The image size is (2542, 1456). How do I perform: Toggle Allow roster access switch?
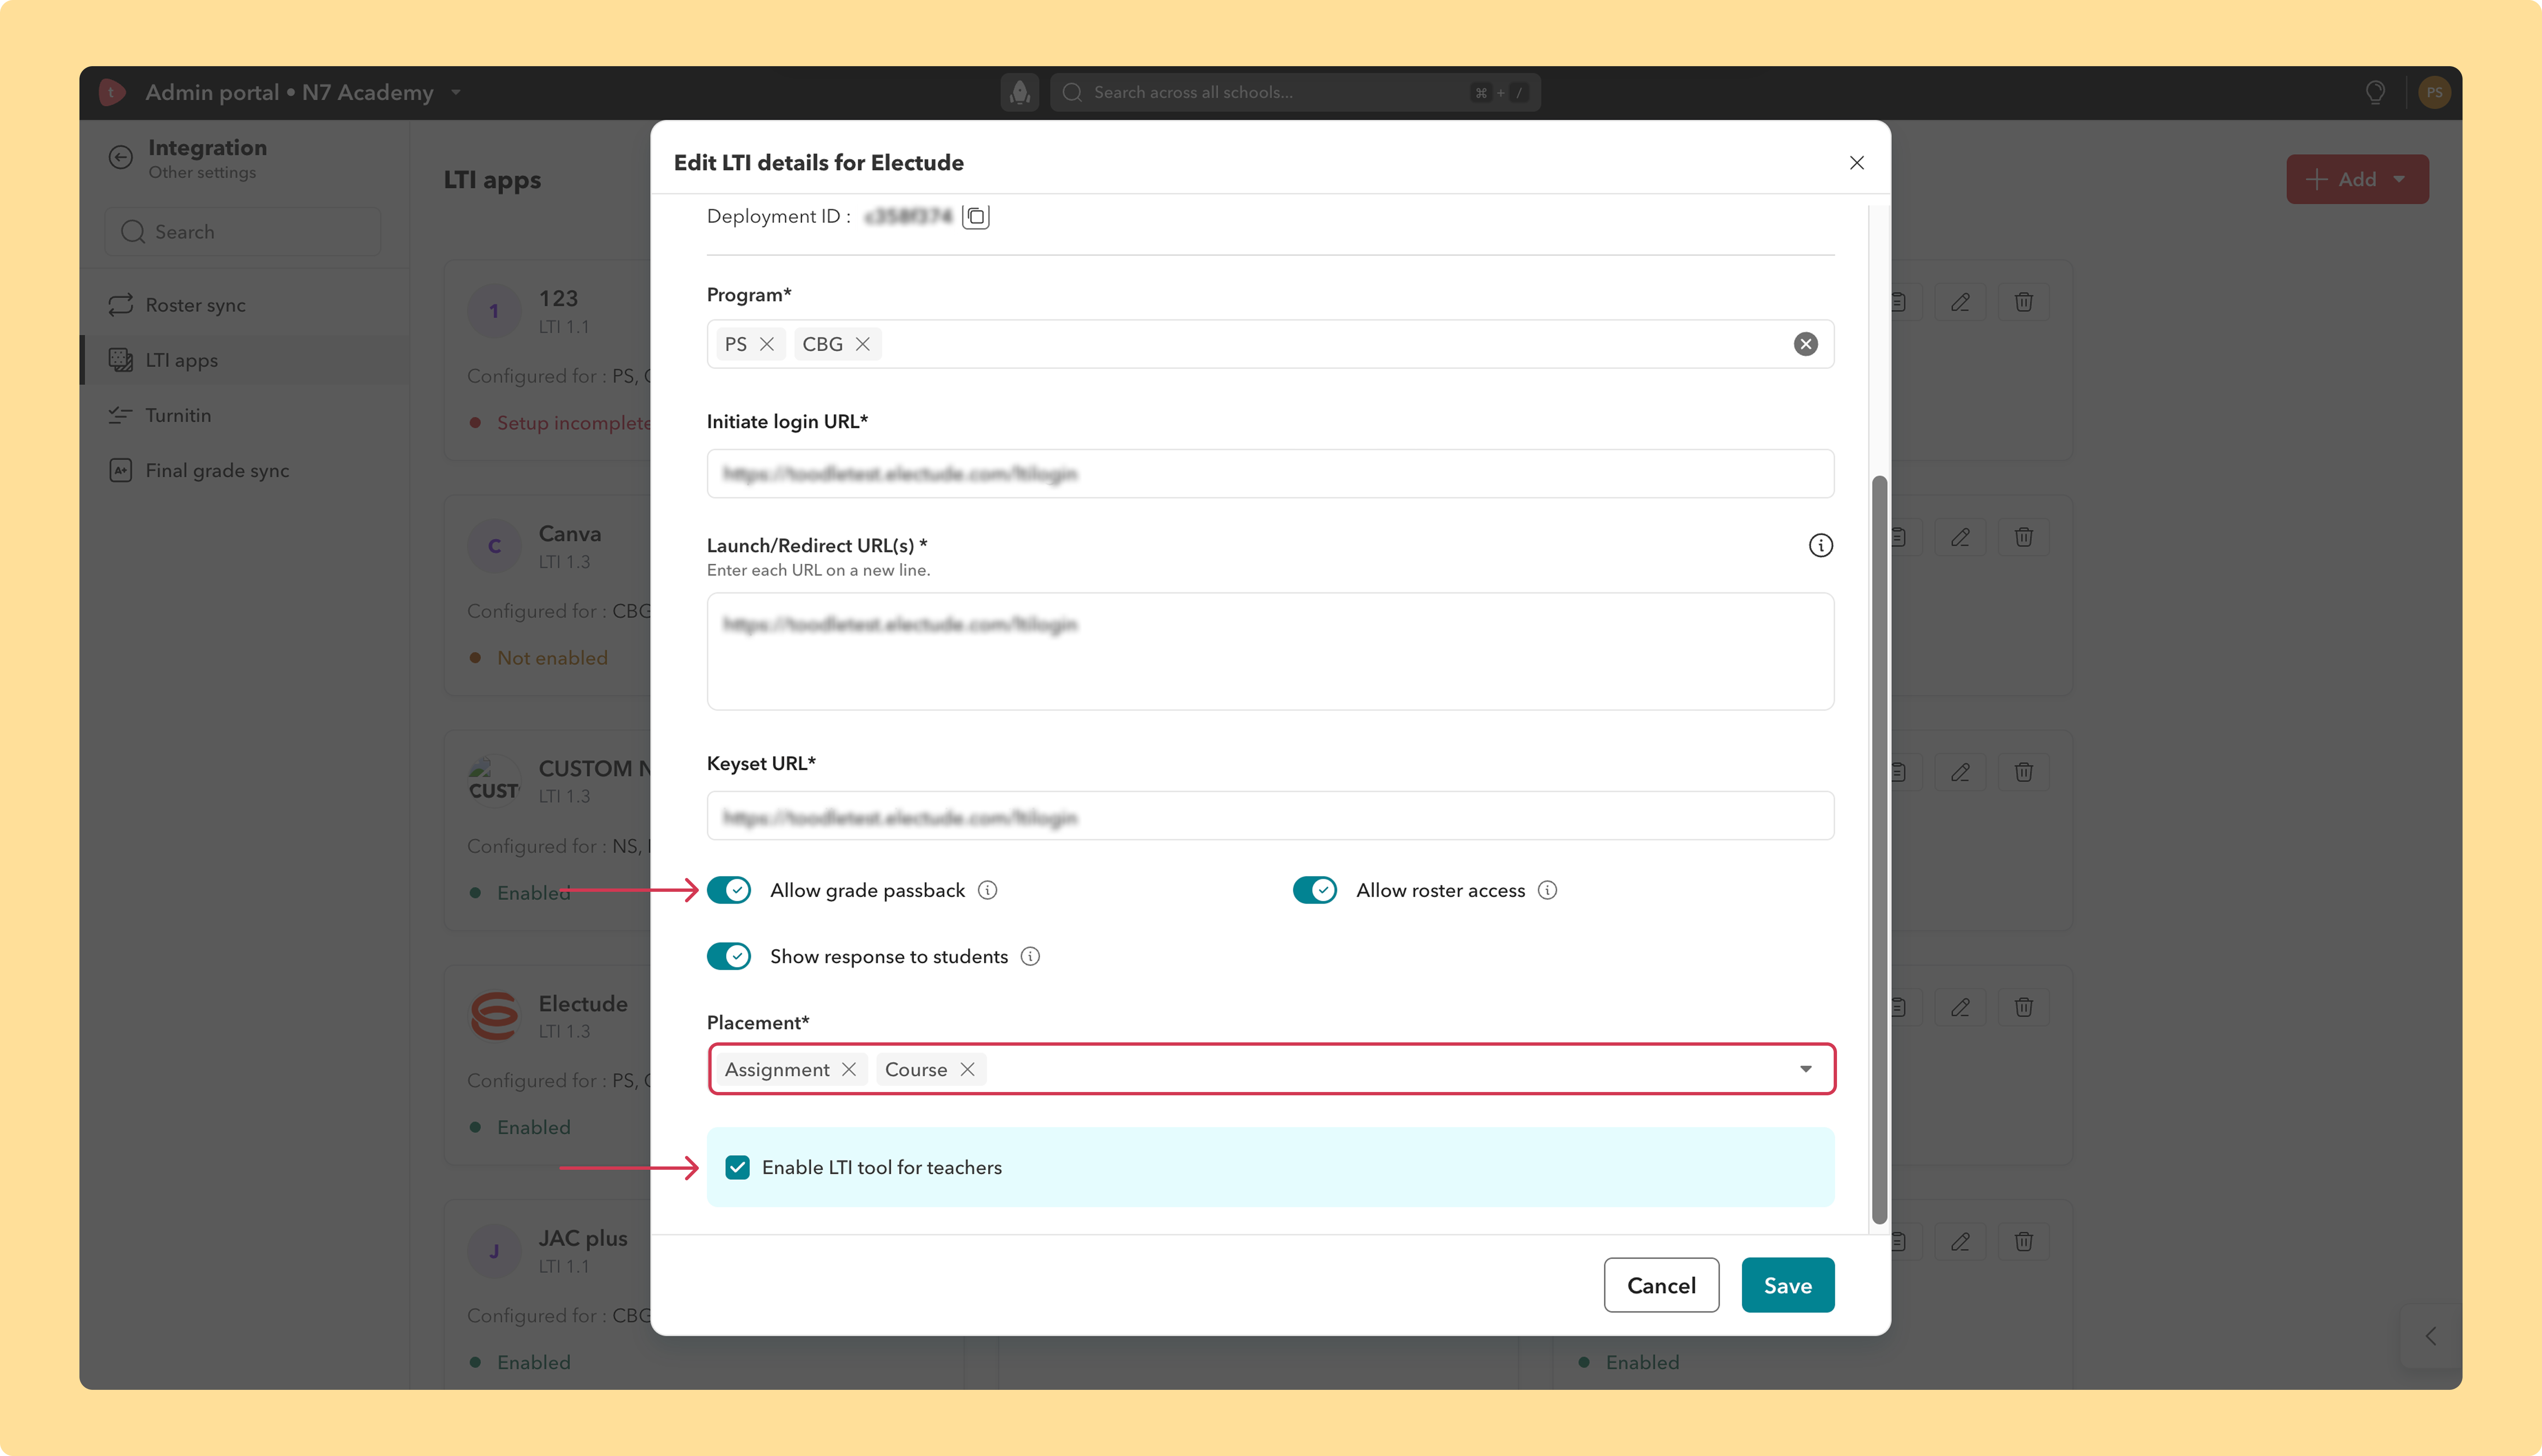pos(1314,890)
